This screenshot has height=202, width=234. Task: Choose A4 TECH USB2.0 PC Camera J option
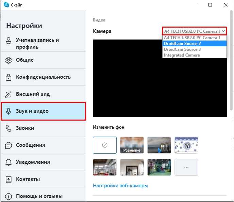[194, 38]
